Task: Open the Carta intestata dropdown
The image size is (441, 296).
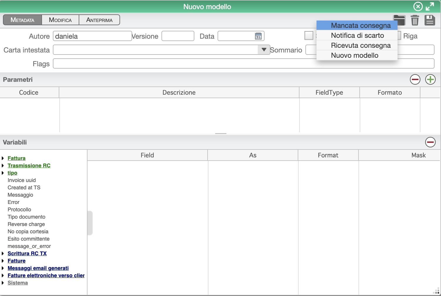Action: click(x=264, y=50)
